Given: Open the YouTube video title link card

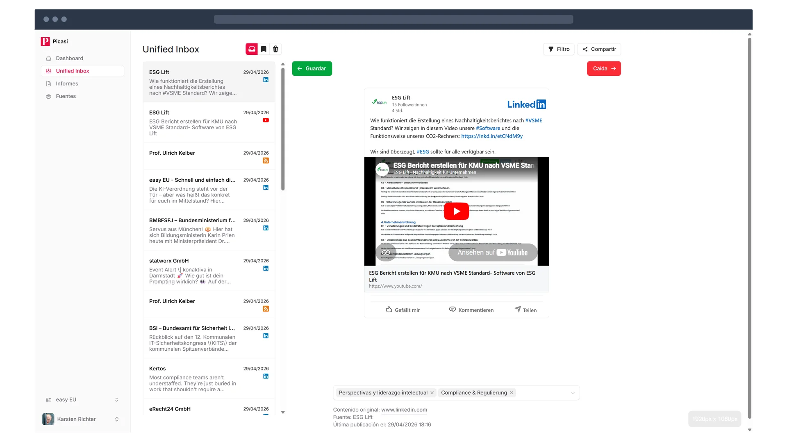Looking at the screenshot, I should [457, 279].
